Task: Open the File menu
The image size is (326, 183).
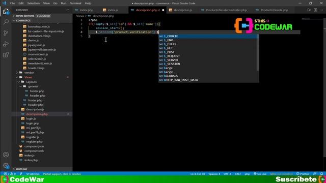Action: pyautogui.click(x=12, y=4)
